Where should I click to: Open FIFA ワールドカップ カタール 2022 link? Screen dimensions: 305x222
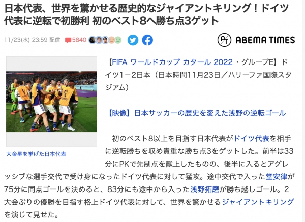click(x=172, y=62)
